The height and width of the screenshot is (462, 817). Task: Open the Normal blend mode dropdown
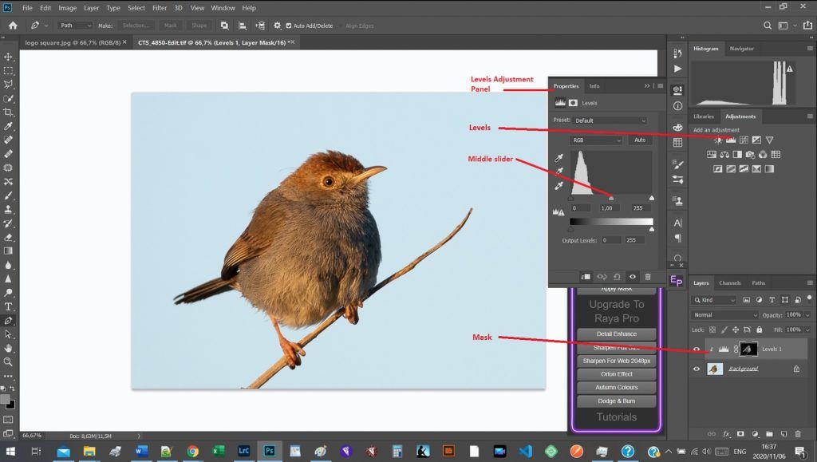point(724,315)
